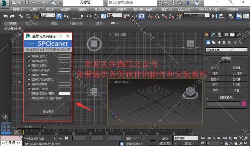Toggle the 清除轨迹节点 checkbox

click(x=29, y=56)
